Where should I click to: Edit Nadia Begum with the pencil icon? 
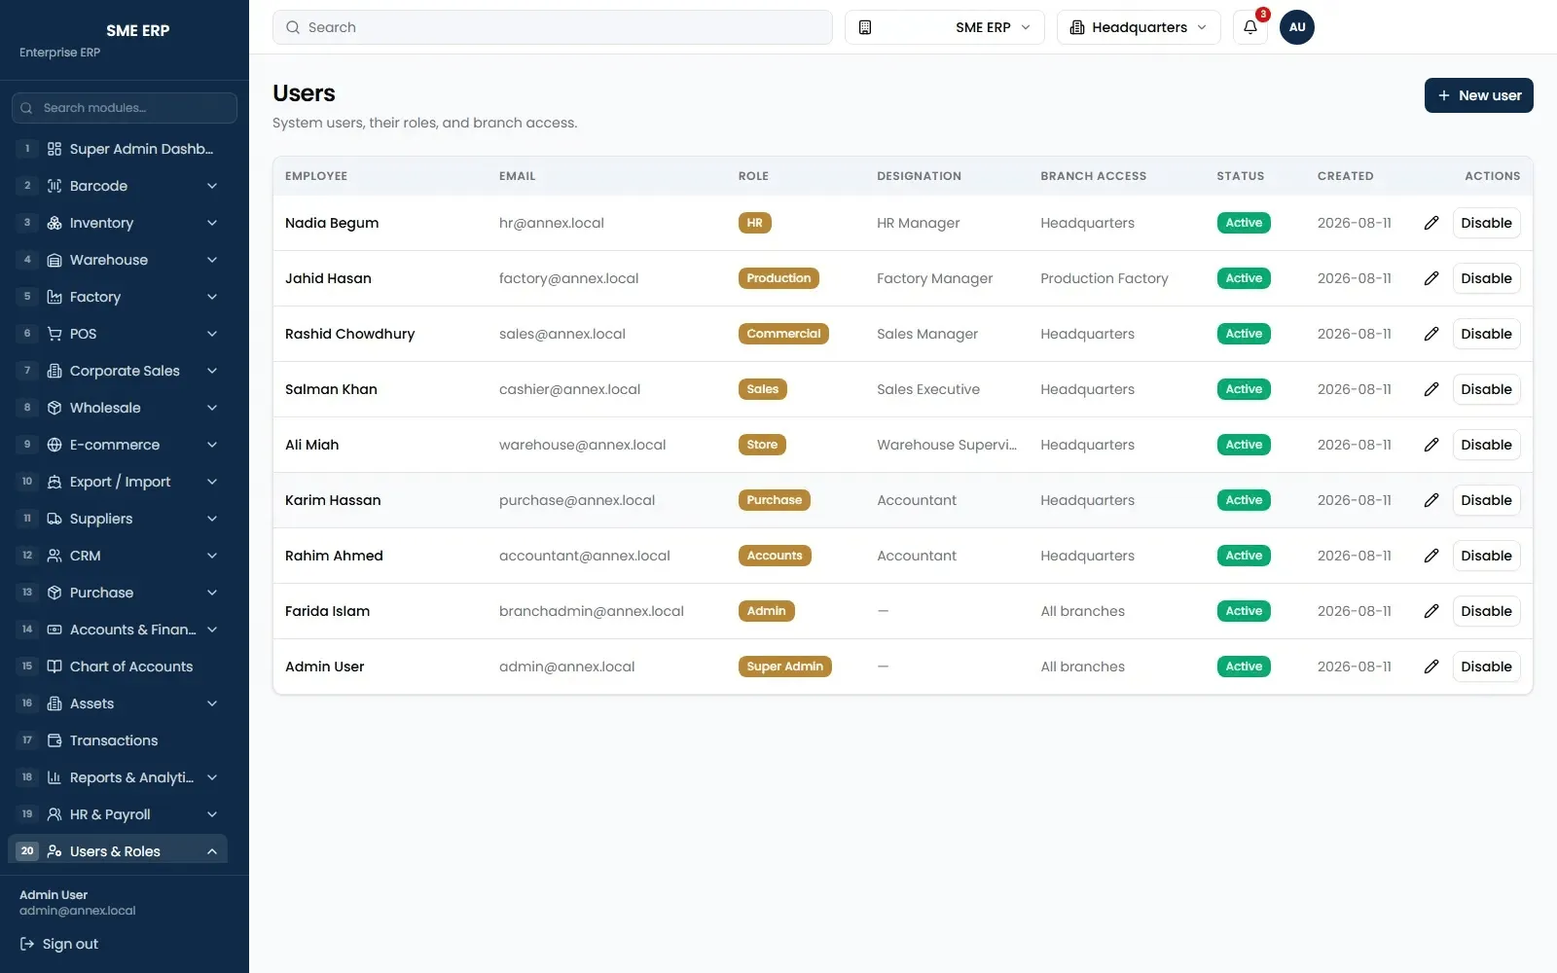(1431, 223)
